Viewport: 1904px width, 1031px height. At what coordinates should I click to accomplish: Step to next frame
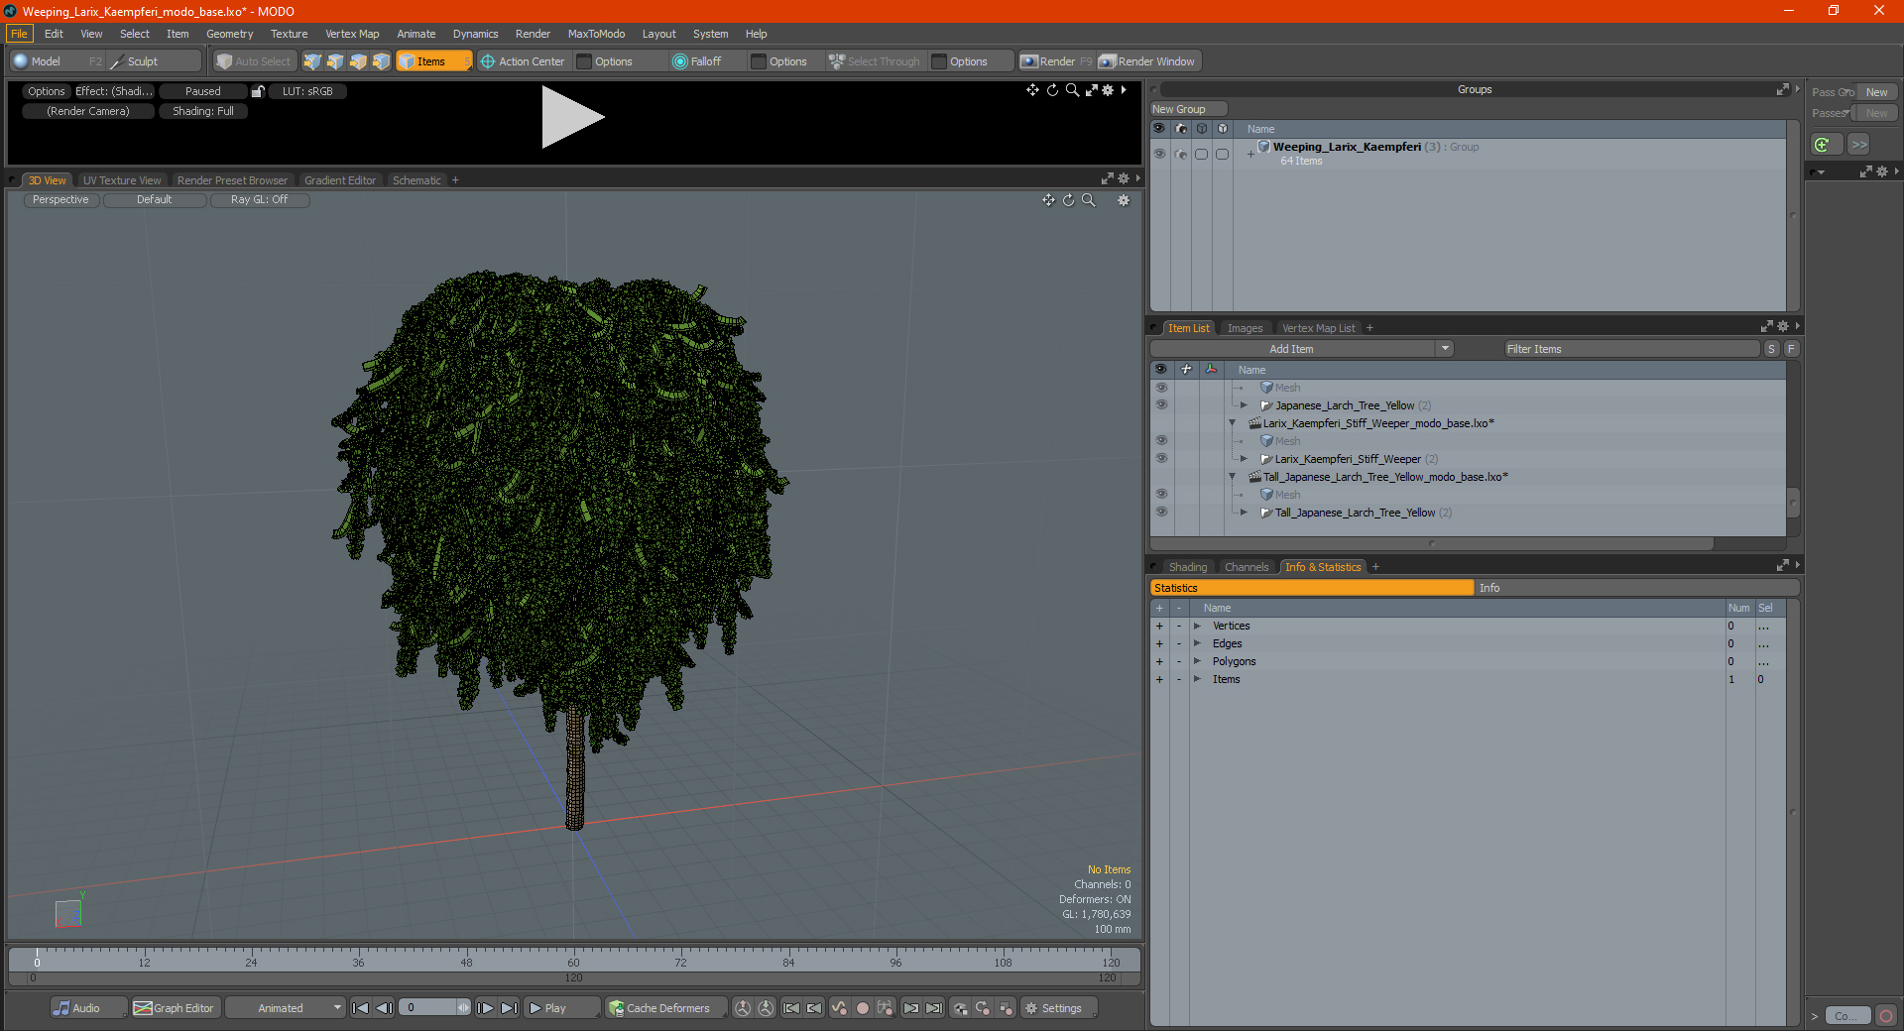485,1008
